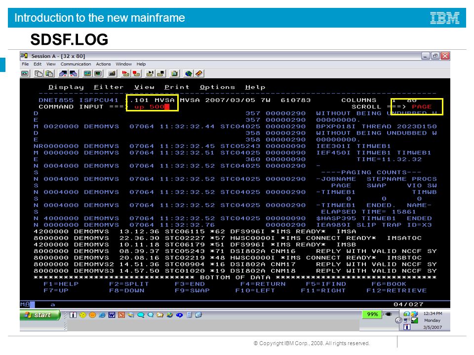Click the power plug icon in taskbar

click(389, 314)
